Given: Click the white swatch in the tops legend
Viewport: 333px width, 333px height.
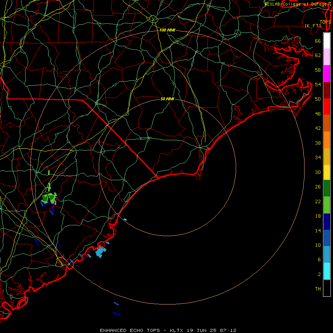Looking at the screenshot, I should pos(327,41).
